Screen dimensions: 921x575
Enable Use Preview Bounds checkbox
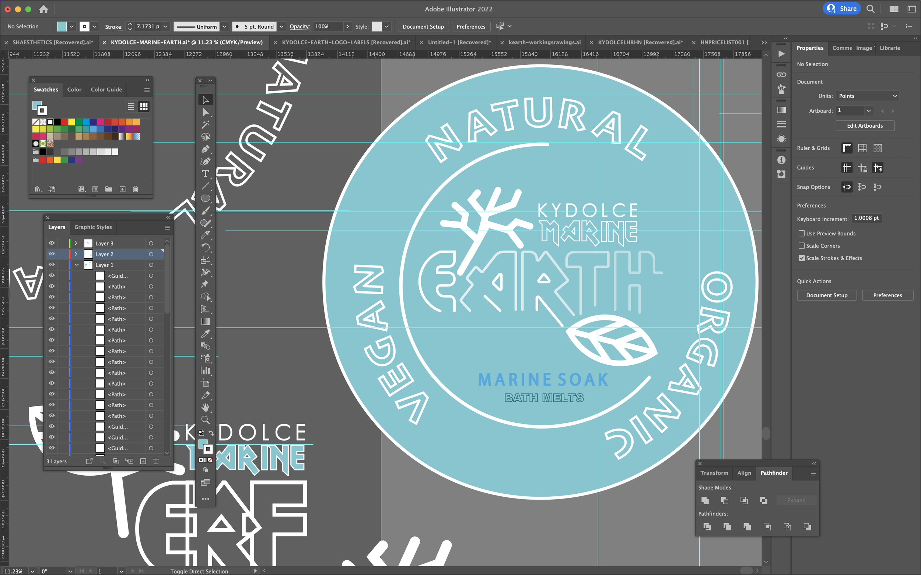point(802,234)
